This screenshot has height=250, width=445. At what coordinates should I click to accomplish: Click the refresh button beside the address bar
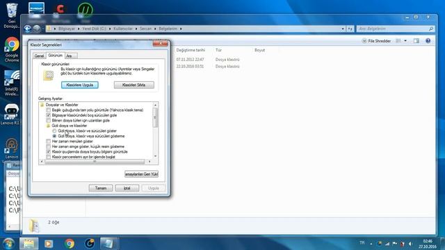tap(350, 28)
